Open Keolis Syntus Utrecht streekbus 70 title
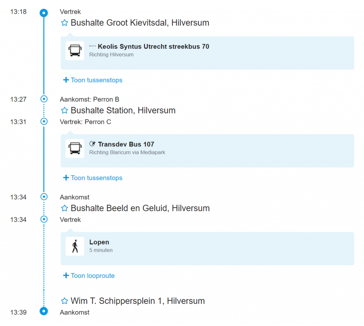The image size is (364, 326). (154, 47)
